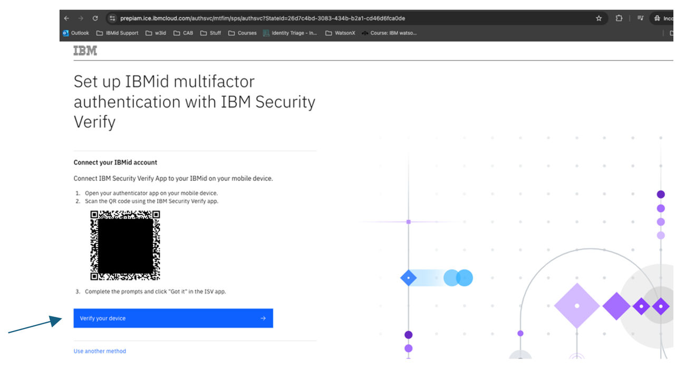Click the arrow icon on Verify your device
675x379 pixels.
pyautogui.click(x=263, y=318)
